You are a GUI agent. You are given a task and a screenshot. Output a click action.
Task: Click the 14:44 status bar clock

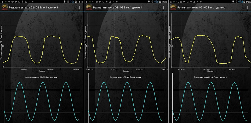pos(80,2)
